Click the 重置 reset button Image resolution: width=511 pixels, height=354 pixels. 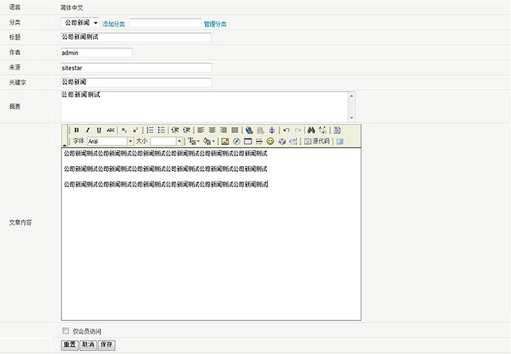pyautogui.click(x=70, y=345)
